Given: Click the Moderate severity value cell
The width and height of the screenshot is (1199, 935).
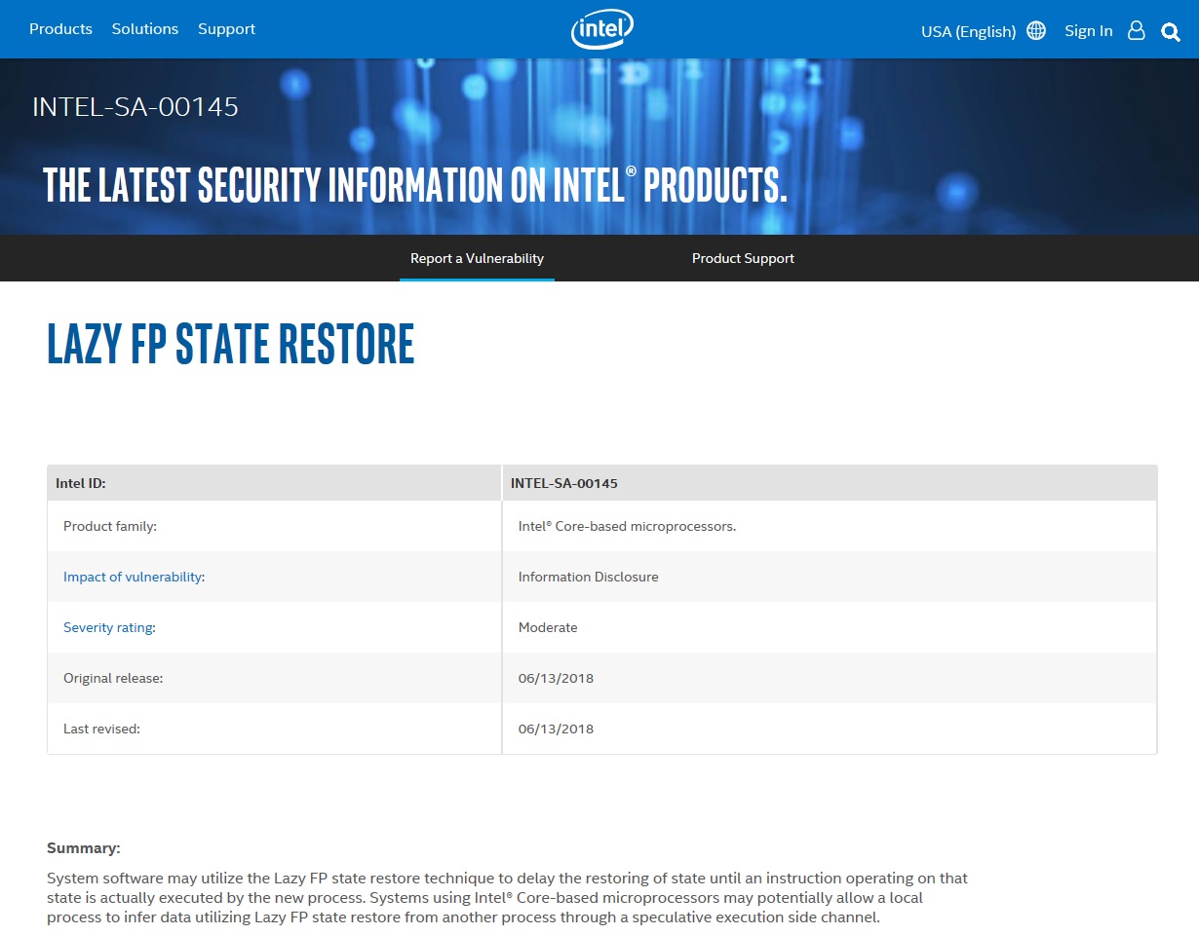Looking at the screenshot, I should click(548, 626).
